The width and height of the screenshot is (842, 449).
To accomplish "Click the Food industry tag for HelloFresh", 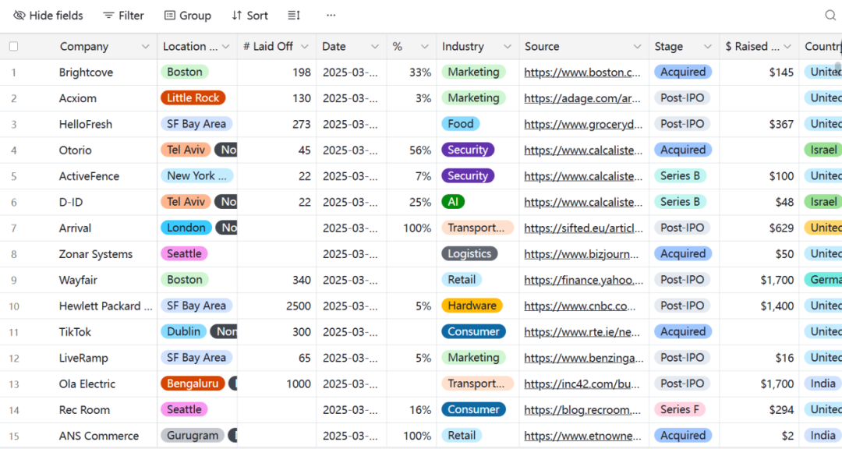I will 461,124.
